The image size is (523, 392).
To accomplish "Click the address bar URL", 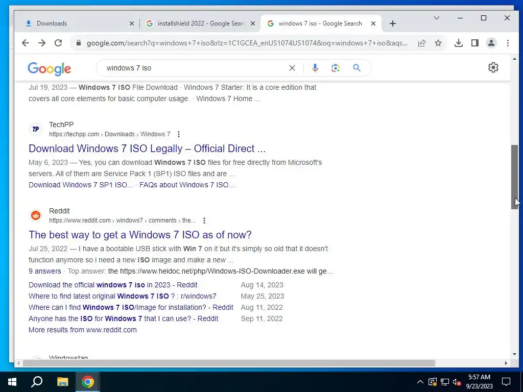I will click(247, 43).
